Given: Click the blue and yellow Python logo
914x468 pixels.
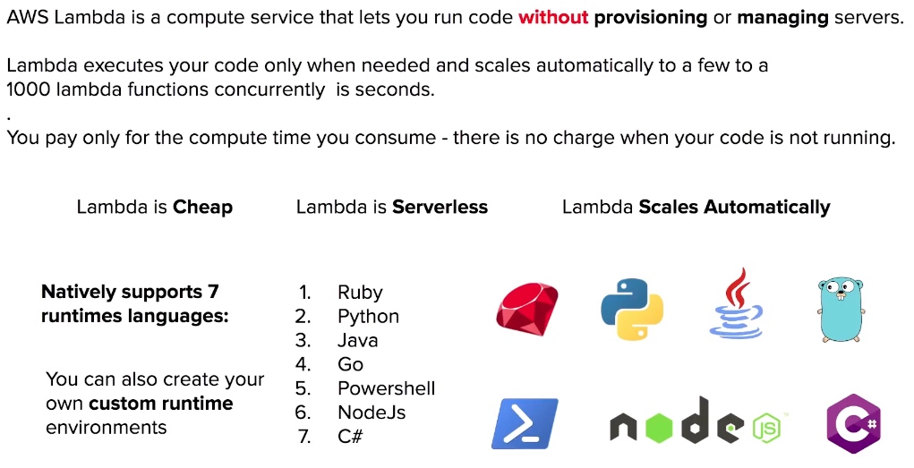Looking at the screenshot, I should (x=632, y=309).
